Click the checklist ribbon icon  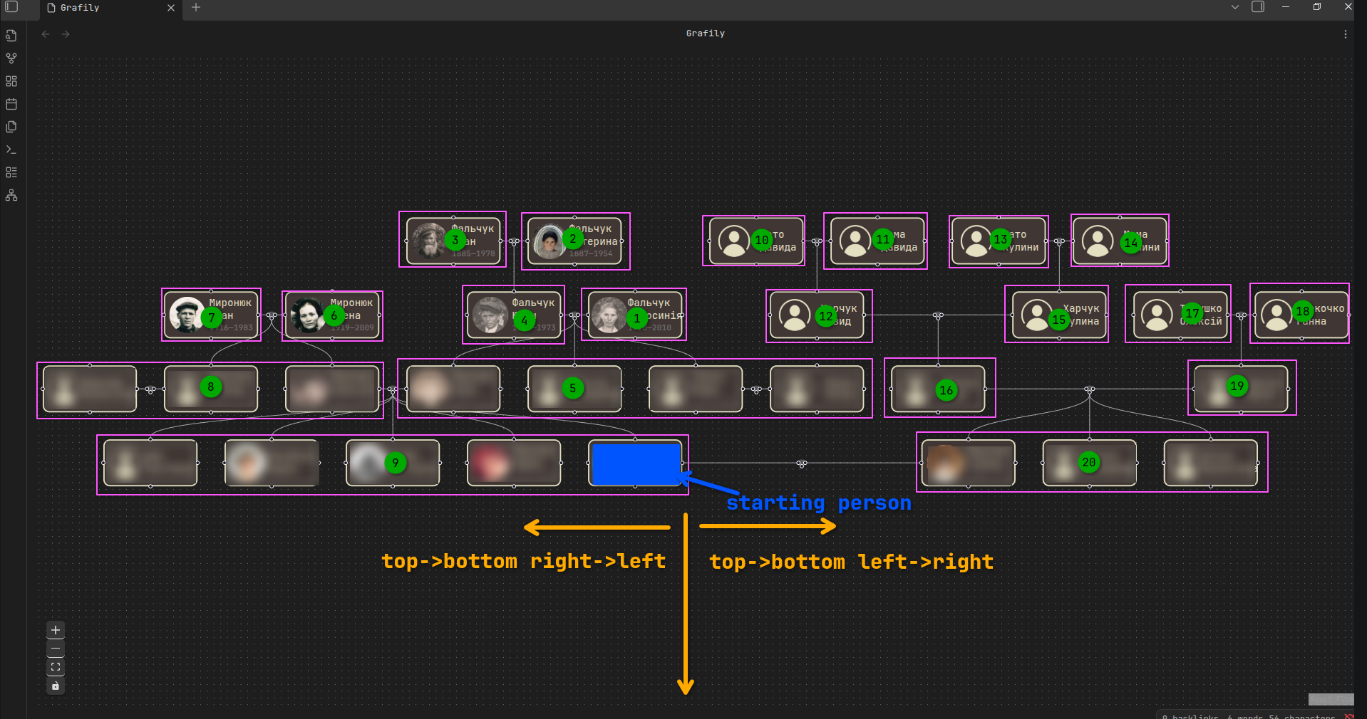tap(11, 172)
